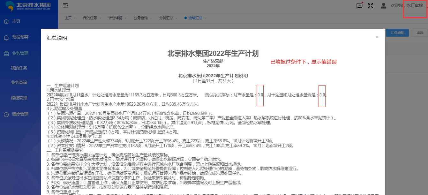Open 我的任务 in the sidebar submenu

point(19,68)
